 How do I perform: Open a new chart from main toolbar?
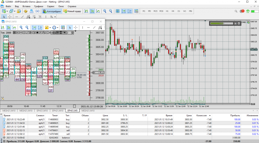[x=4, y=11]
